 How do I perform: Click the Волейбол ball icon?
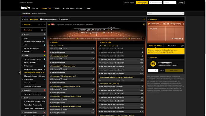(x=44, y=98)
